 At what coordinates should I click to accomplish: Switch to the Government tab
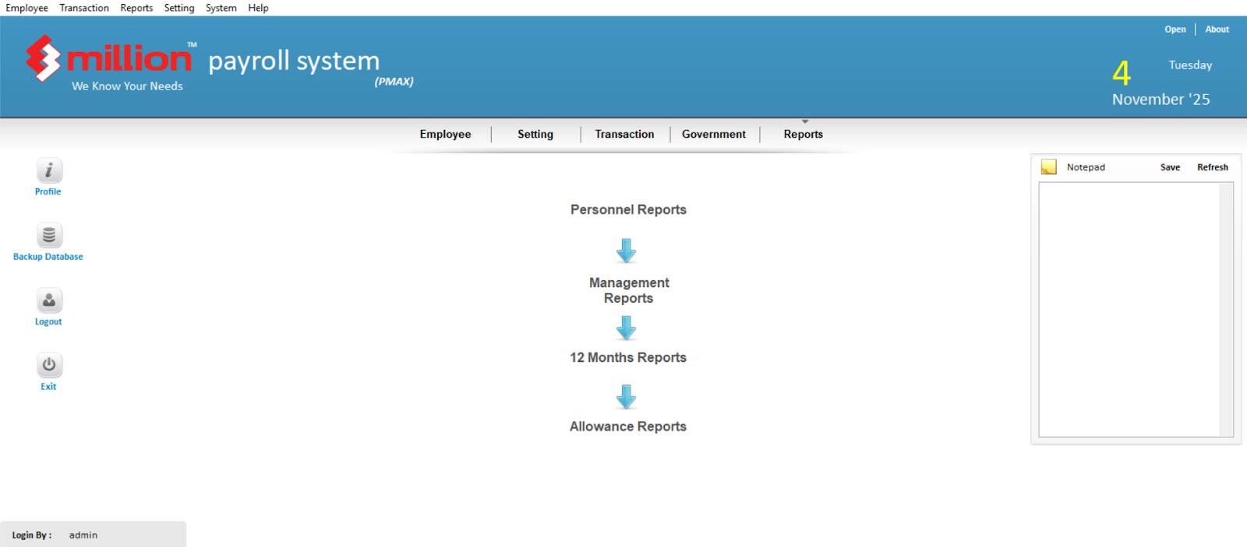(x=713, y=134)
